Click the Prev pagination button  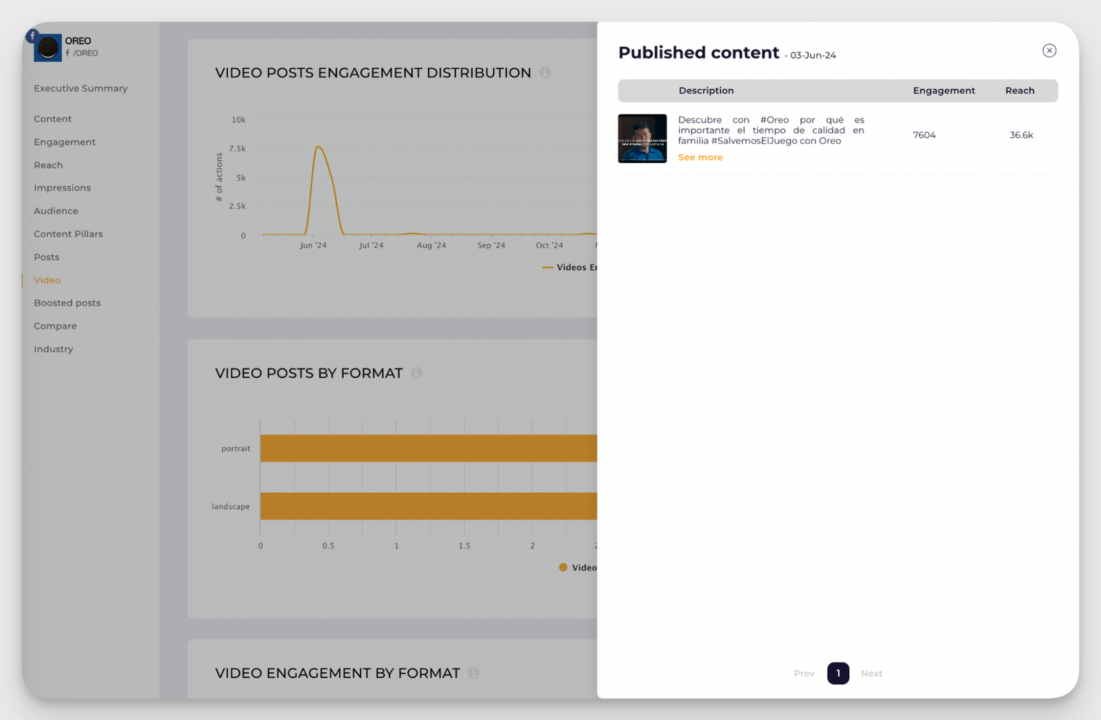coord(804,673)
